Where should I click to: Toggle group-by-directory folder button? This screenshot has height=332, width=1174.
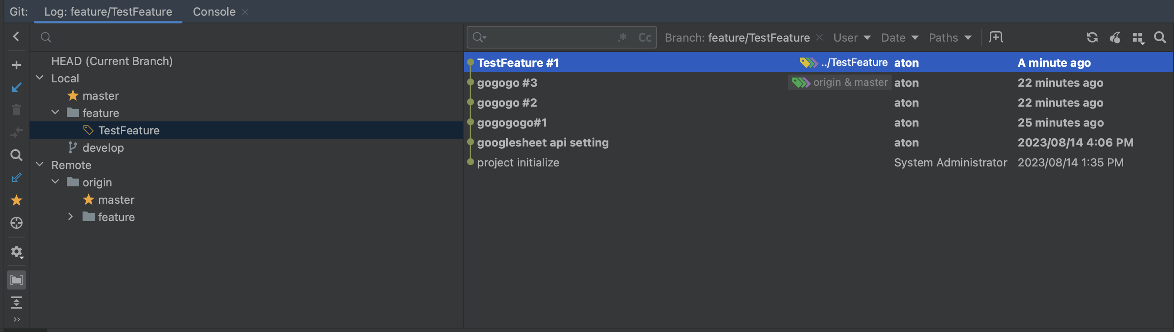point(17,280)
